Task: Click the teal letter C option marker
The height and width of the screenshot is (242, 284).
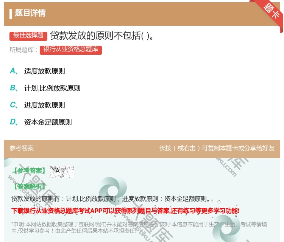Action: [14, 105]
